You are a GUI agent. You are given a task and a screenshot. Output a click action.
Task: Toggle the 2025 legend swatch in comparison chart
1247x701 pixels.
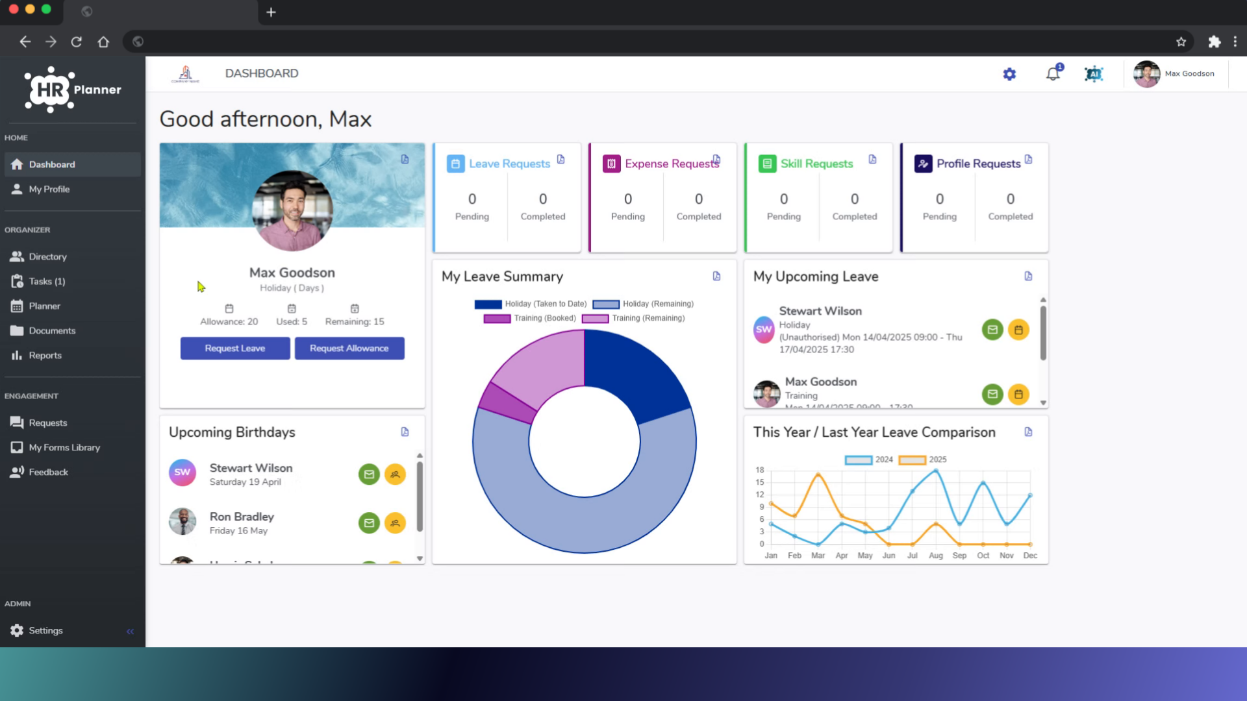(x=912, y=460)
